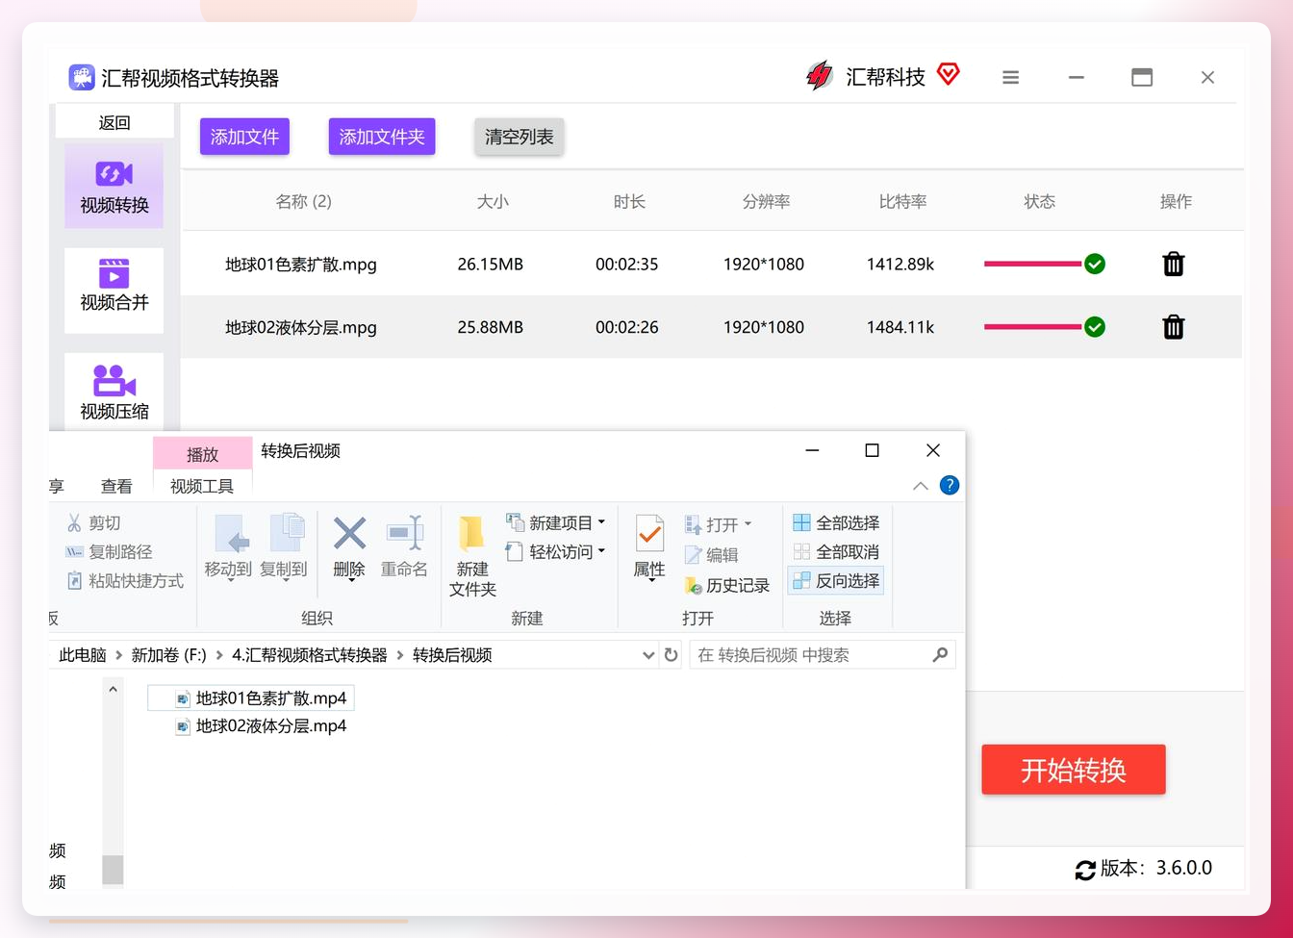Viewport: 1293px width, 938px height.
Task: Open the hamburger menu in the converter title bar
Action: coord(1010,77)
